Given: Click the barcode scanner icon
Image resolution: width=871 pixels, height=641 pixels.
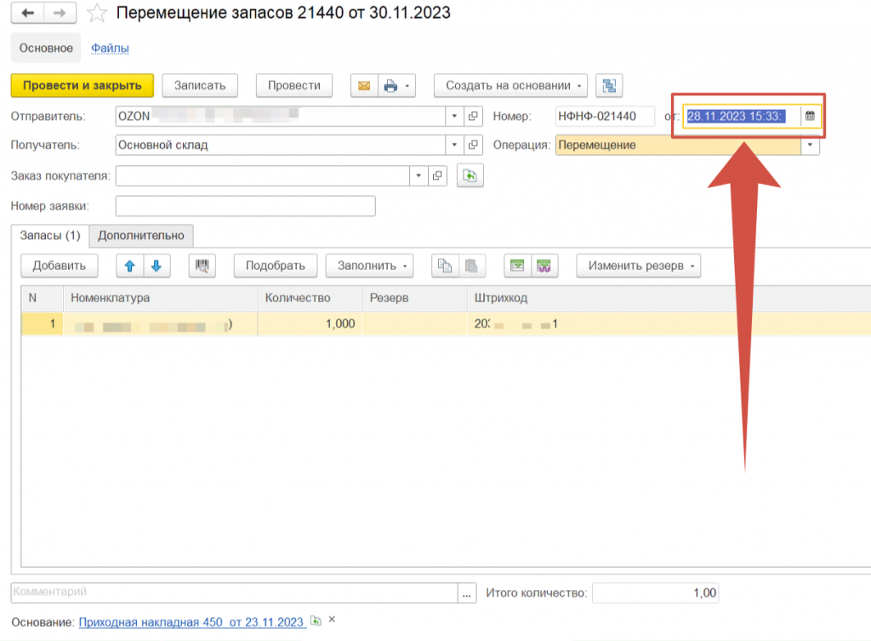Looking at the screenshot, I should click(202, 266).
